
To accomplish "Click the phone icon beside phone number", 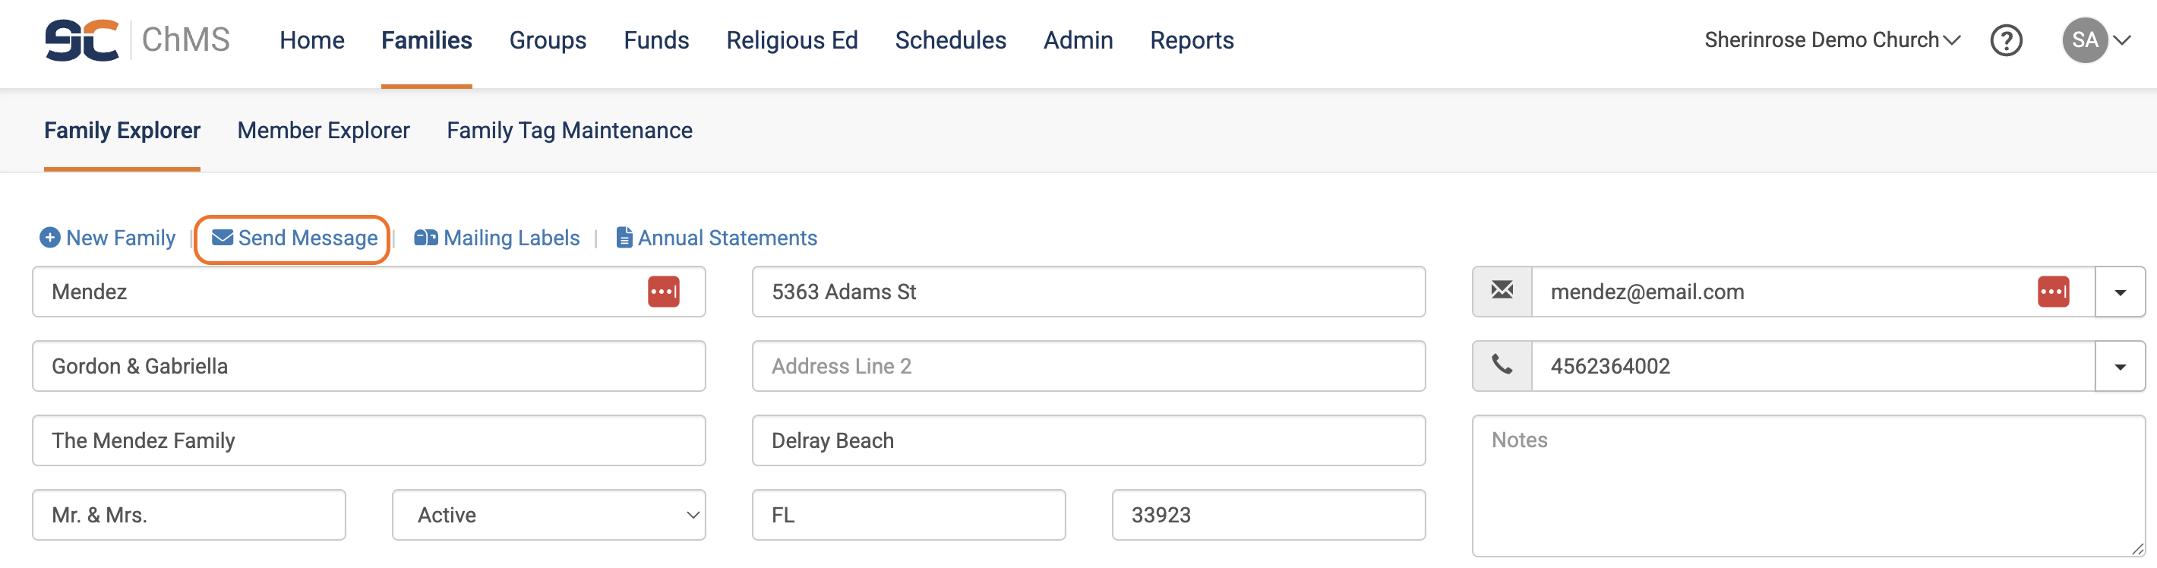I will [x=1502, y=365].
